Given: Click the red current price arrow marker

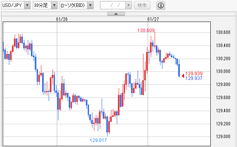Looking at the screenshot, I should pyautogui.click(x=183, y=76).
